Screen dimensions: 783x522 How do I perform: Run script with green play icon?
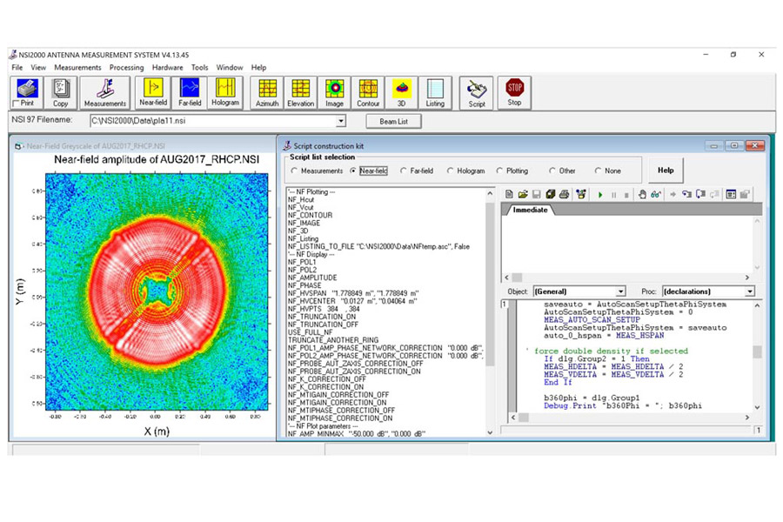pyautogui.click(x=600, y=194)
